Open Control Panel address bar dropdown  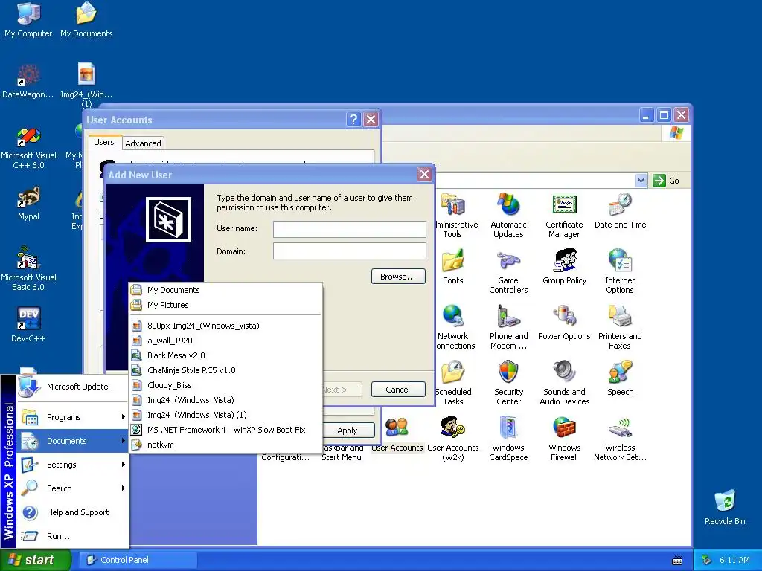pos(641,181)
